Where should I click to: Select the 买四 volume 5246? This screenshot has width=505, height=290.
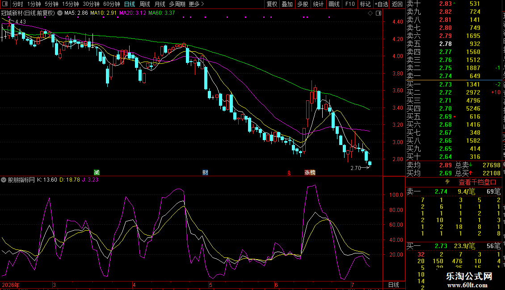[473, 108]
